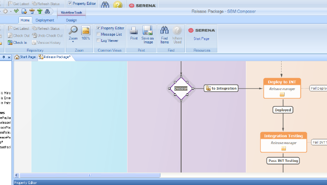Click the yellow-winged deploy icon in quick access
This screenshot has height=185, width=327.
pos(32,11)
